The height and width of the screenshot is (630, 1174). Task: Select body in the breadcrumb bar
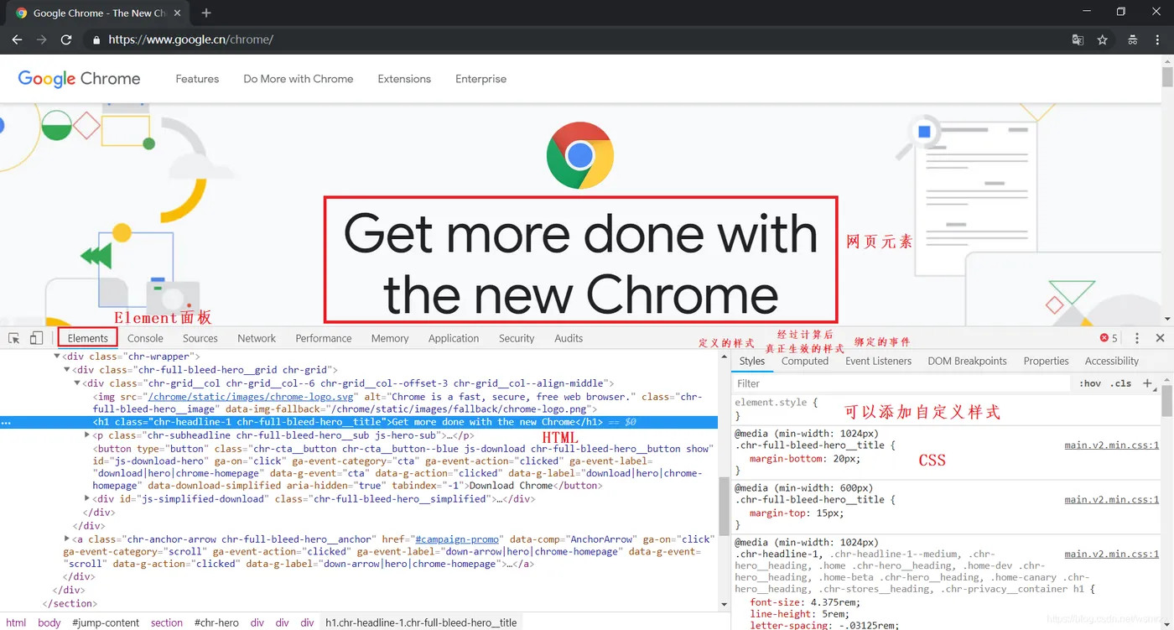pos(49,622)
